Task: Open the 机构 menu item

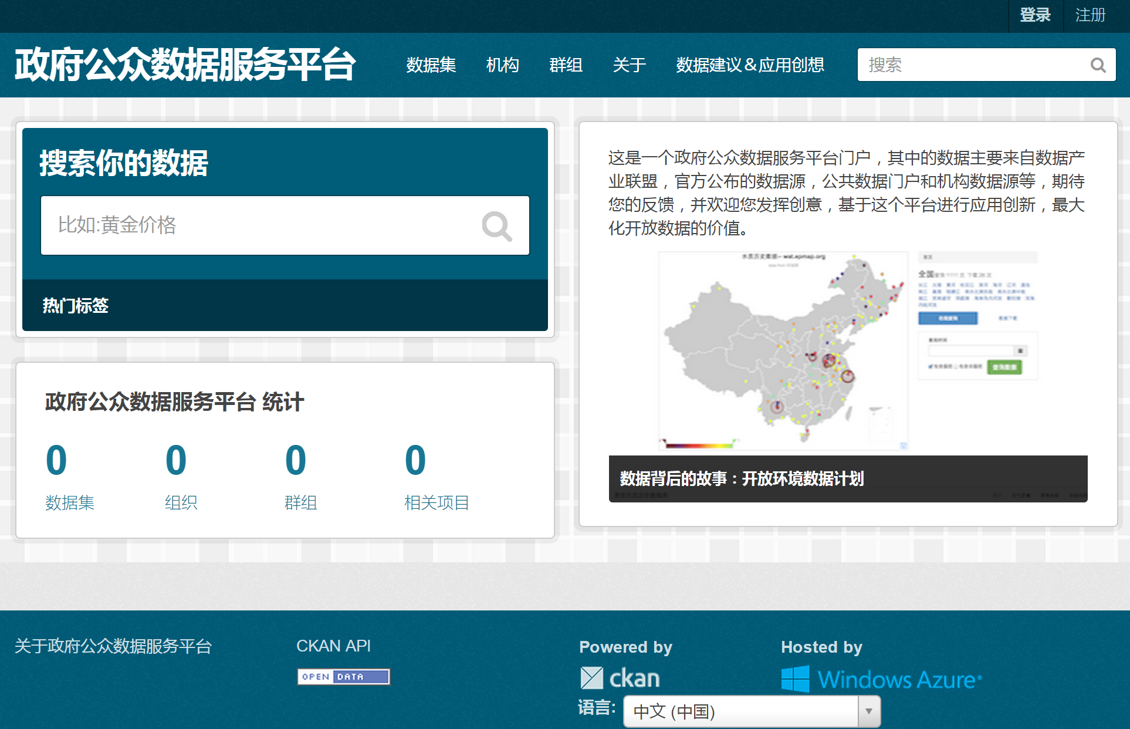Action: (502, 65)
